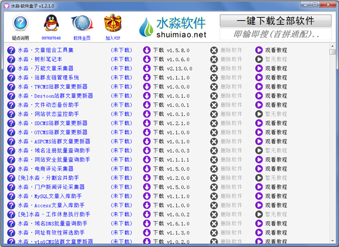Open the QQ contact 897687648 icon
Screen dimensions: 339x247
pyautogui.click(x=50, y=24)
